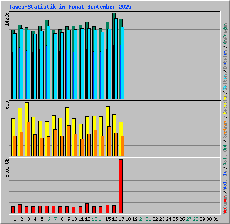Screen dimensions: 230x224
Task: Click the "650" axis maximum label
Action: click(x=7, y=105)
